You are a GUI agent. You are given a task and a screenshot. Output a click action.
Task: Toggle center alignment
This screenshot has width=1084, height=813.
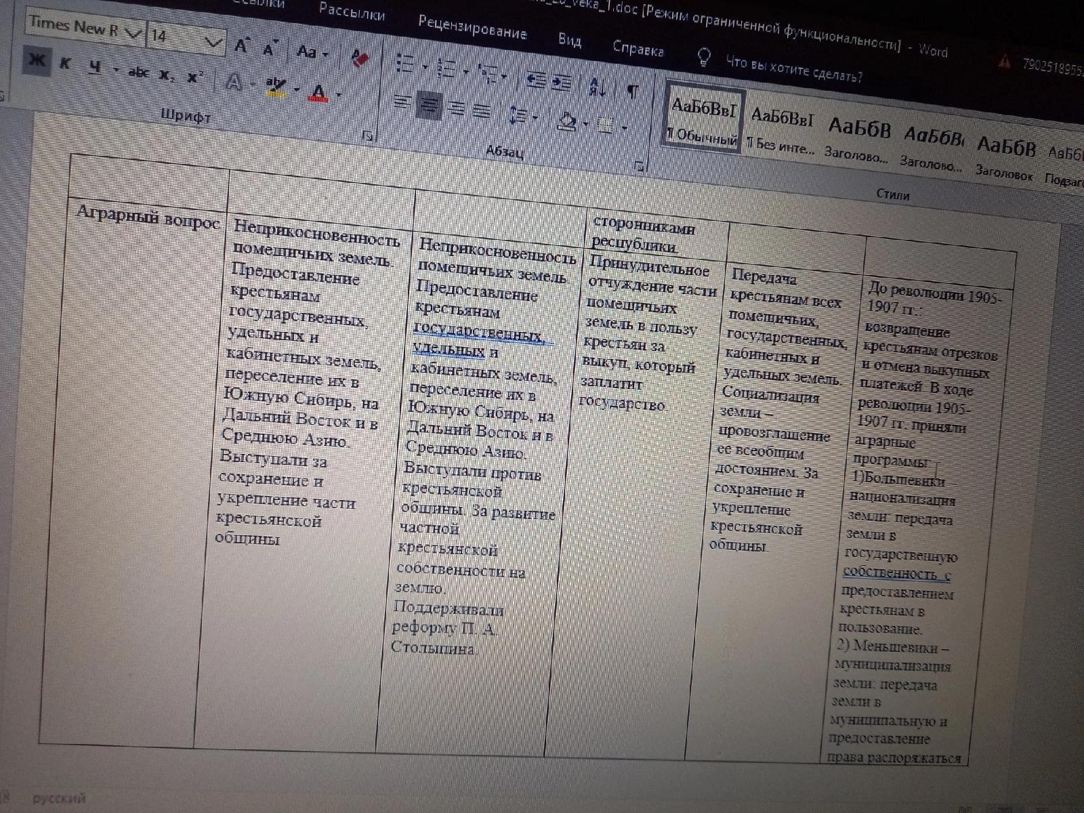click(429, 106)
